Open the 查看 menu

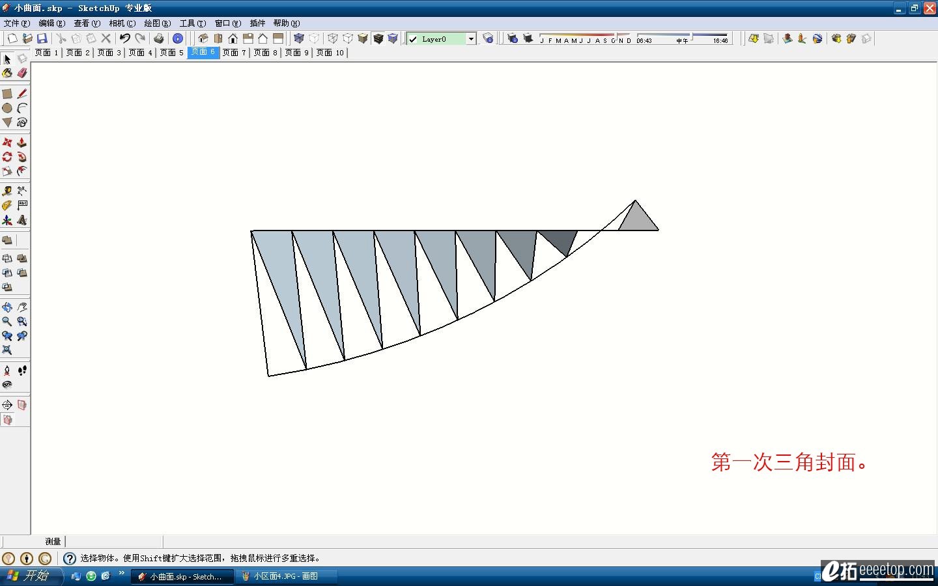[x=87, y=23]
